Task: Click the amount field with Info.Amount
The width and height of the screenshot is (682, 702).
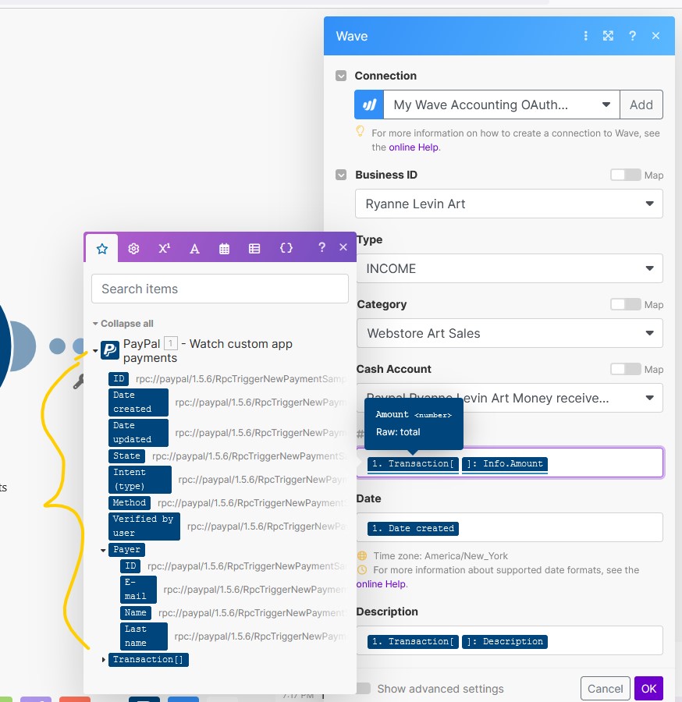Action: [x=510, y=463]
